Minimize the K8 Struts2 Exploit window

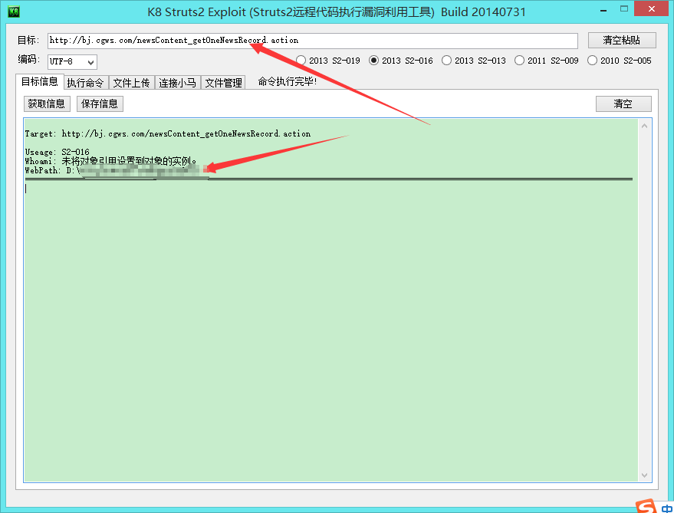pos(603,9)
